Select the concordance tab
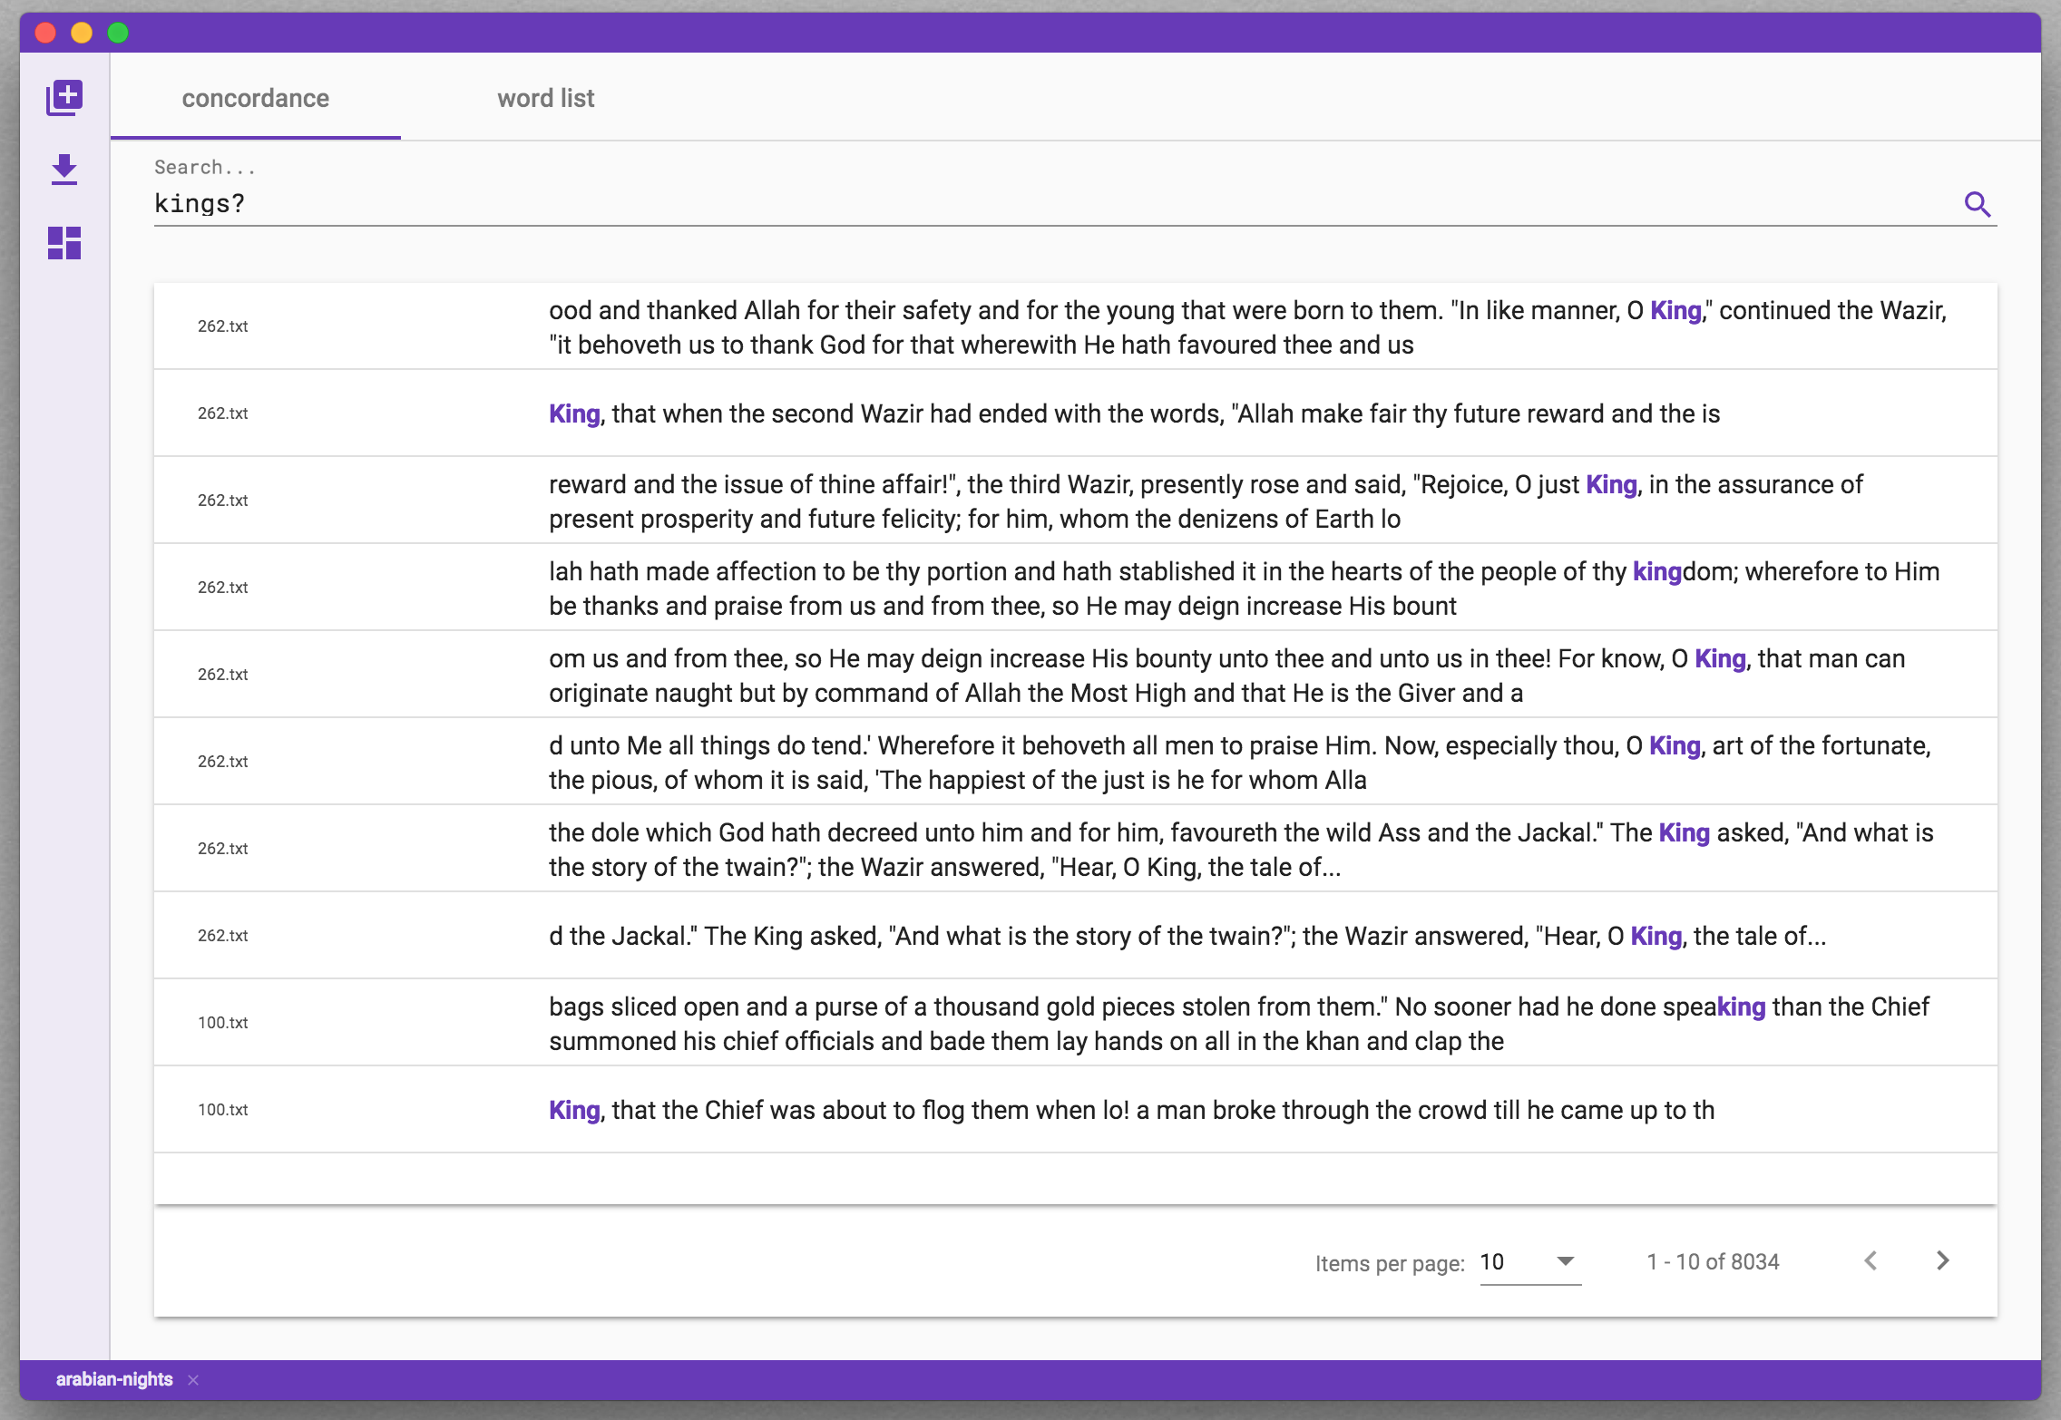 pos(255,98)
